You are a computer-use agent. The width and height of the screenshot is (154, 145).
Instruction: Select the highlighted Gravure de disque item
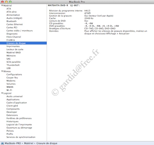click(23, 43)
